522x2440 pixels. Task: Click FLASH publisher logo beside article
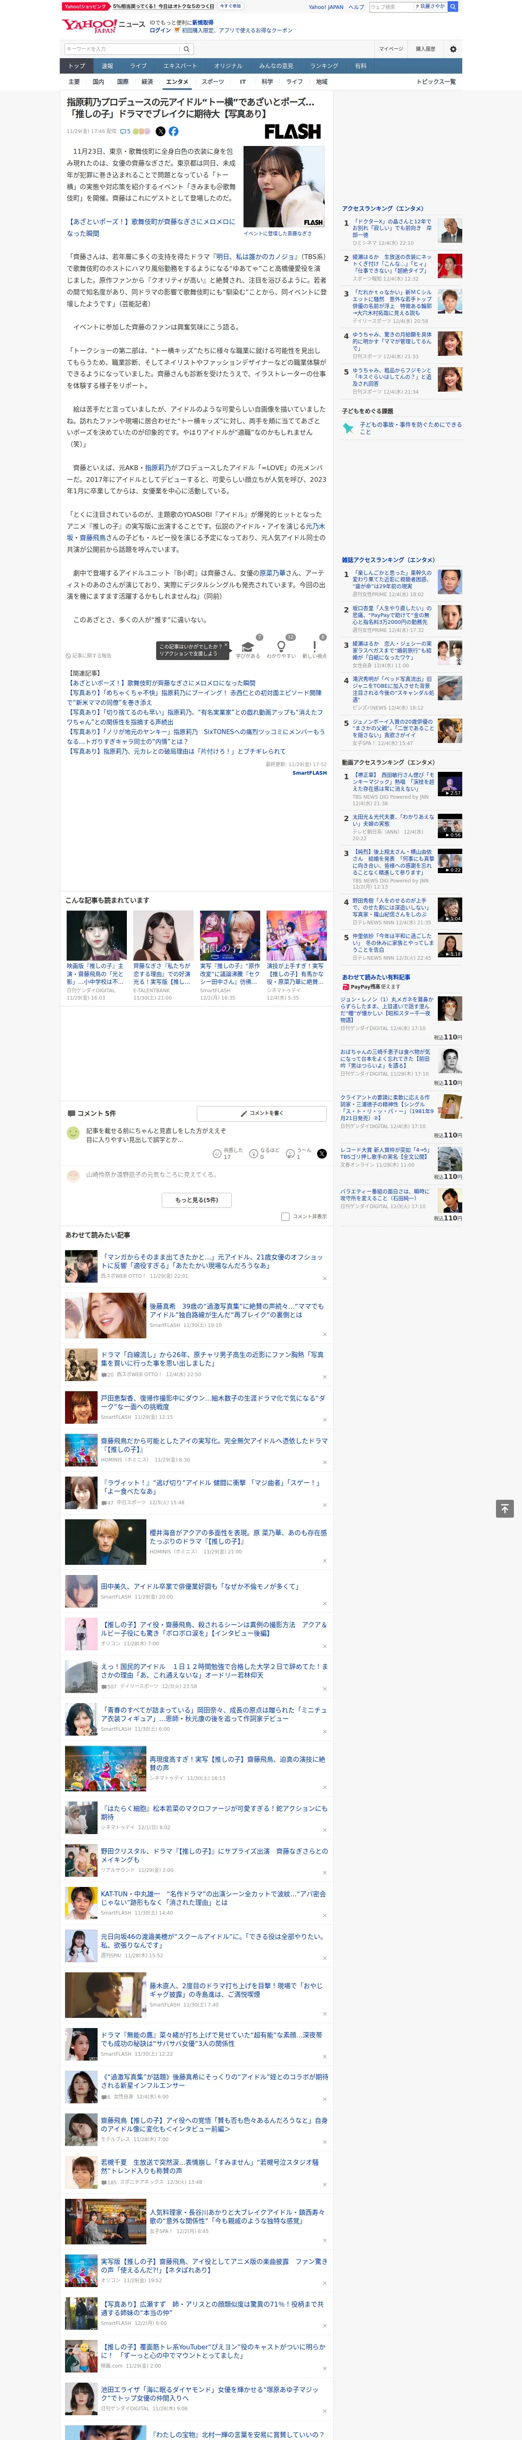(292, 132)
